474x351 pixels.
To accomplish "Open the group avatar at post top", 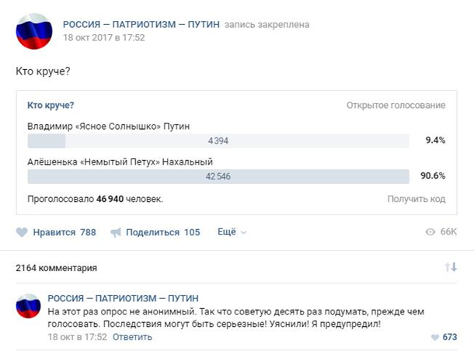I will click(34, 31).
